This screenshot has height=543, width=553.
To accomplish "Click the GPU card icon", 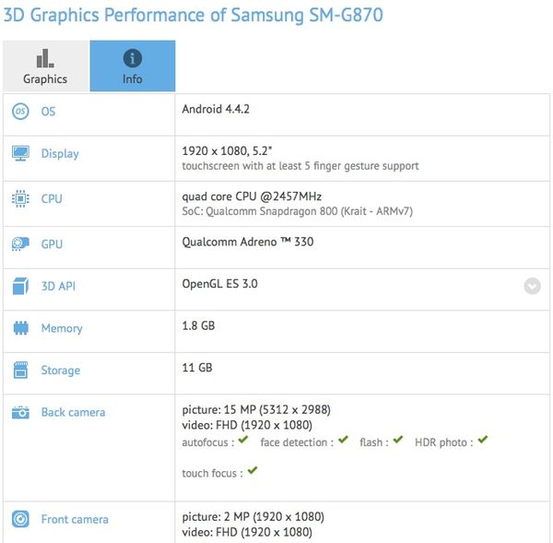I will point(20,244).
